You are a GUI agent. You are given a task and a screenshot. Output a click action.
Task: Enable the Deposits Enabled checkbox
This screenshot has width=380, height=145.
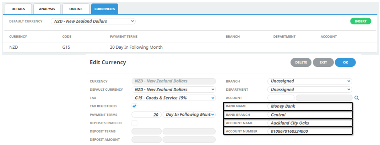point(135,123)
